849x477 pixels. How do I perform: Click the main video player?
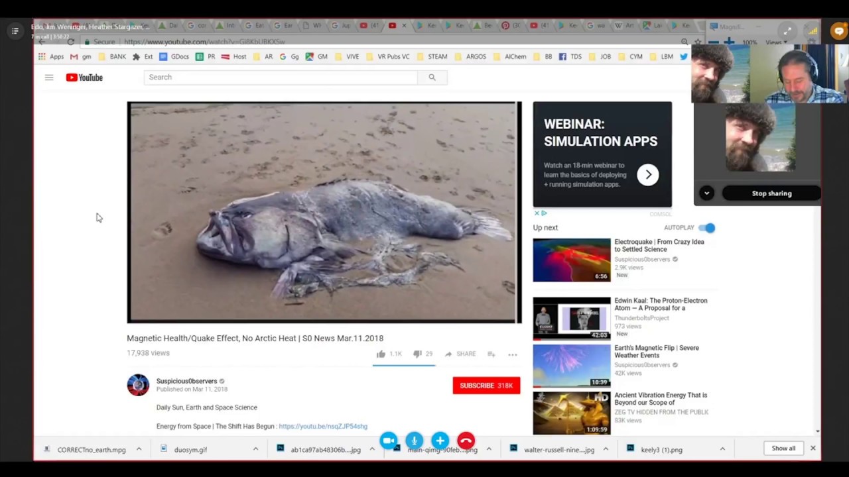point(324,212)
